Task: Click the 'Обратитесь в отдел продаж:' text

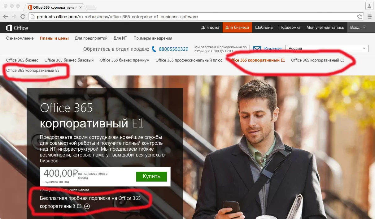Action: 116,49
